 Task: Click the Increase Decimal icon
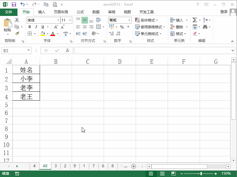112,33
